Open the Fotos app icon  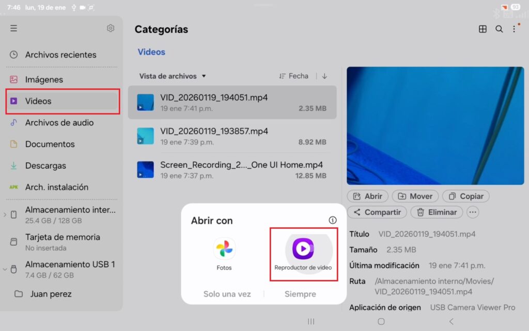(224, 250)
